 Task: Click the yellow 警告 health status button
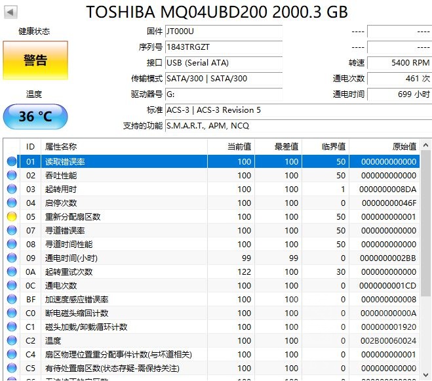(x=35, y=60)
